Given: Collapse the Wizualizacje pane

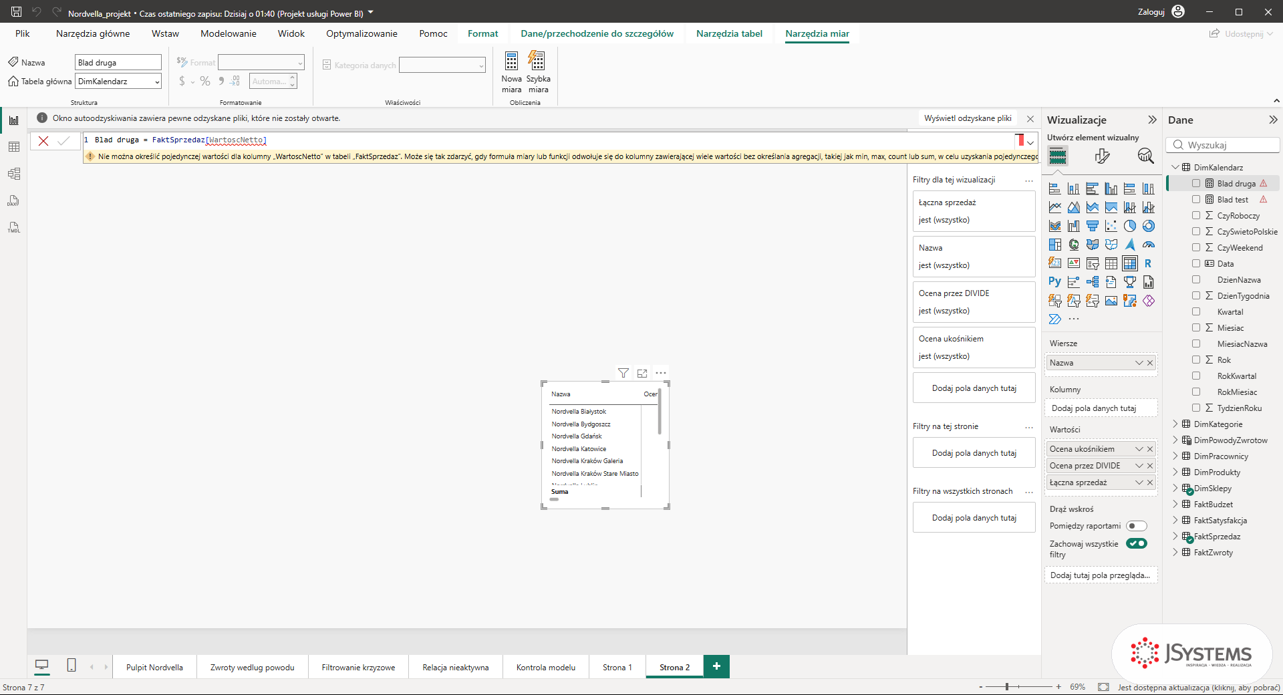Looking at the screenshot, I should tap(1152, 120).
